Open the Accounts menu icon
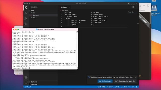The height and width of the screenshot is (90, 161). click(26, 77)
